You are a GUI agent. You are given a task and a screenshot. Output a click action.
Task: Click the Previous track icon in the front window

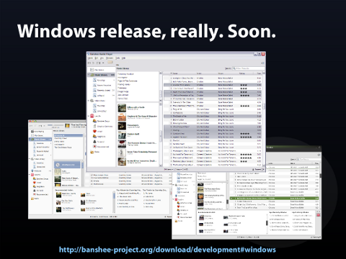(89, 63)
